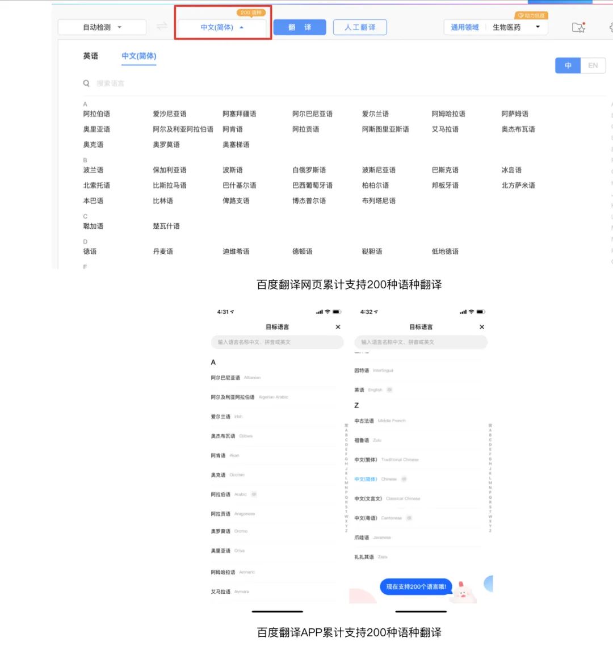The height and width of the screenshot is (667, 613).
Task: Open the favorites folder-star icon
Action: pos(578,27)
